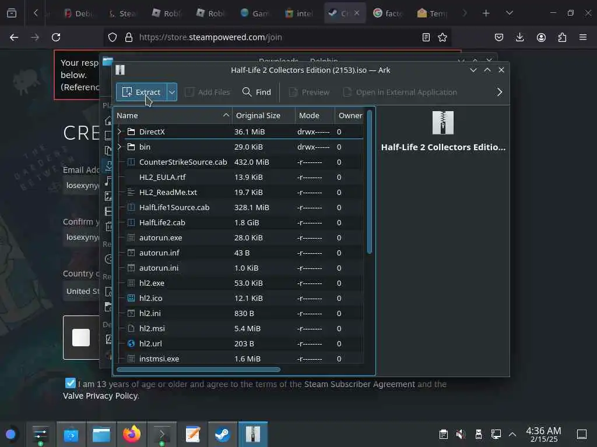Click the Find toolbar button
This screenshot has width=597, height=447.
pyautogui.click(x=257, y=92)
